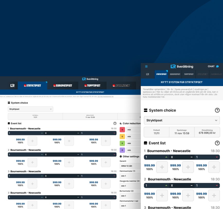Click green up arrow in desktop match 1 bar
223x209 pixels.
42,133
